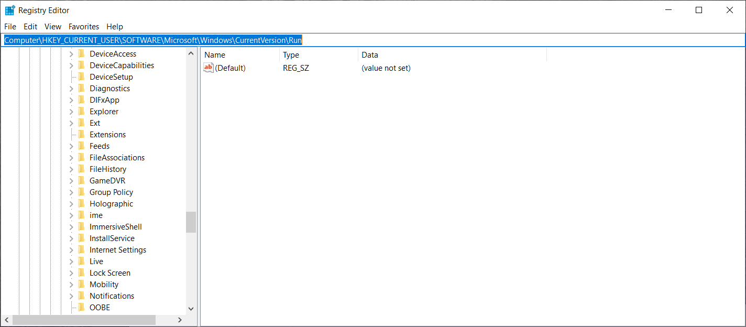Click the Lock Screen folder icon
The width and height of the screenshot is (746, 327).
82,272
